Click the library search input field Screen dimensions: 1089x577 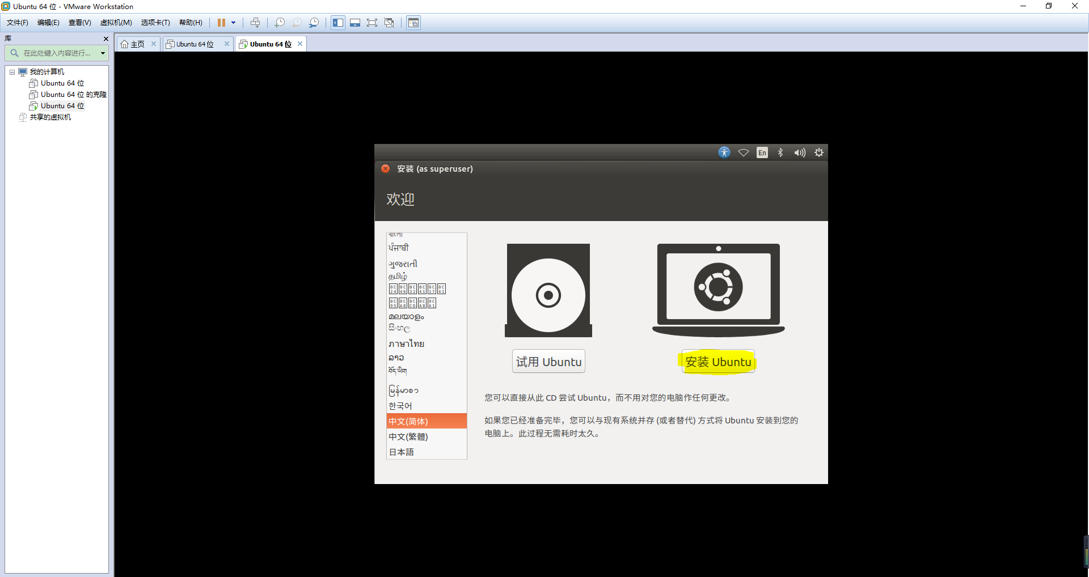[x=57, y=53]
